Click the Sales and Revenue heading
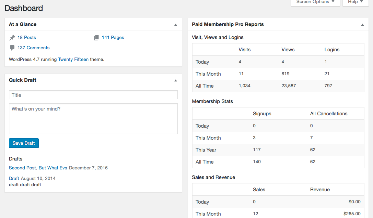This screenshot has height=218, width=373. [x=213, y=177]
